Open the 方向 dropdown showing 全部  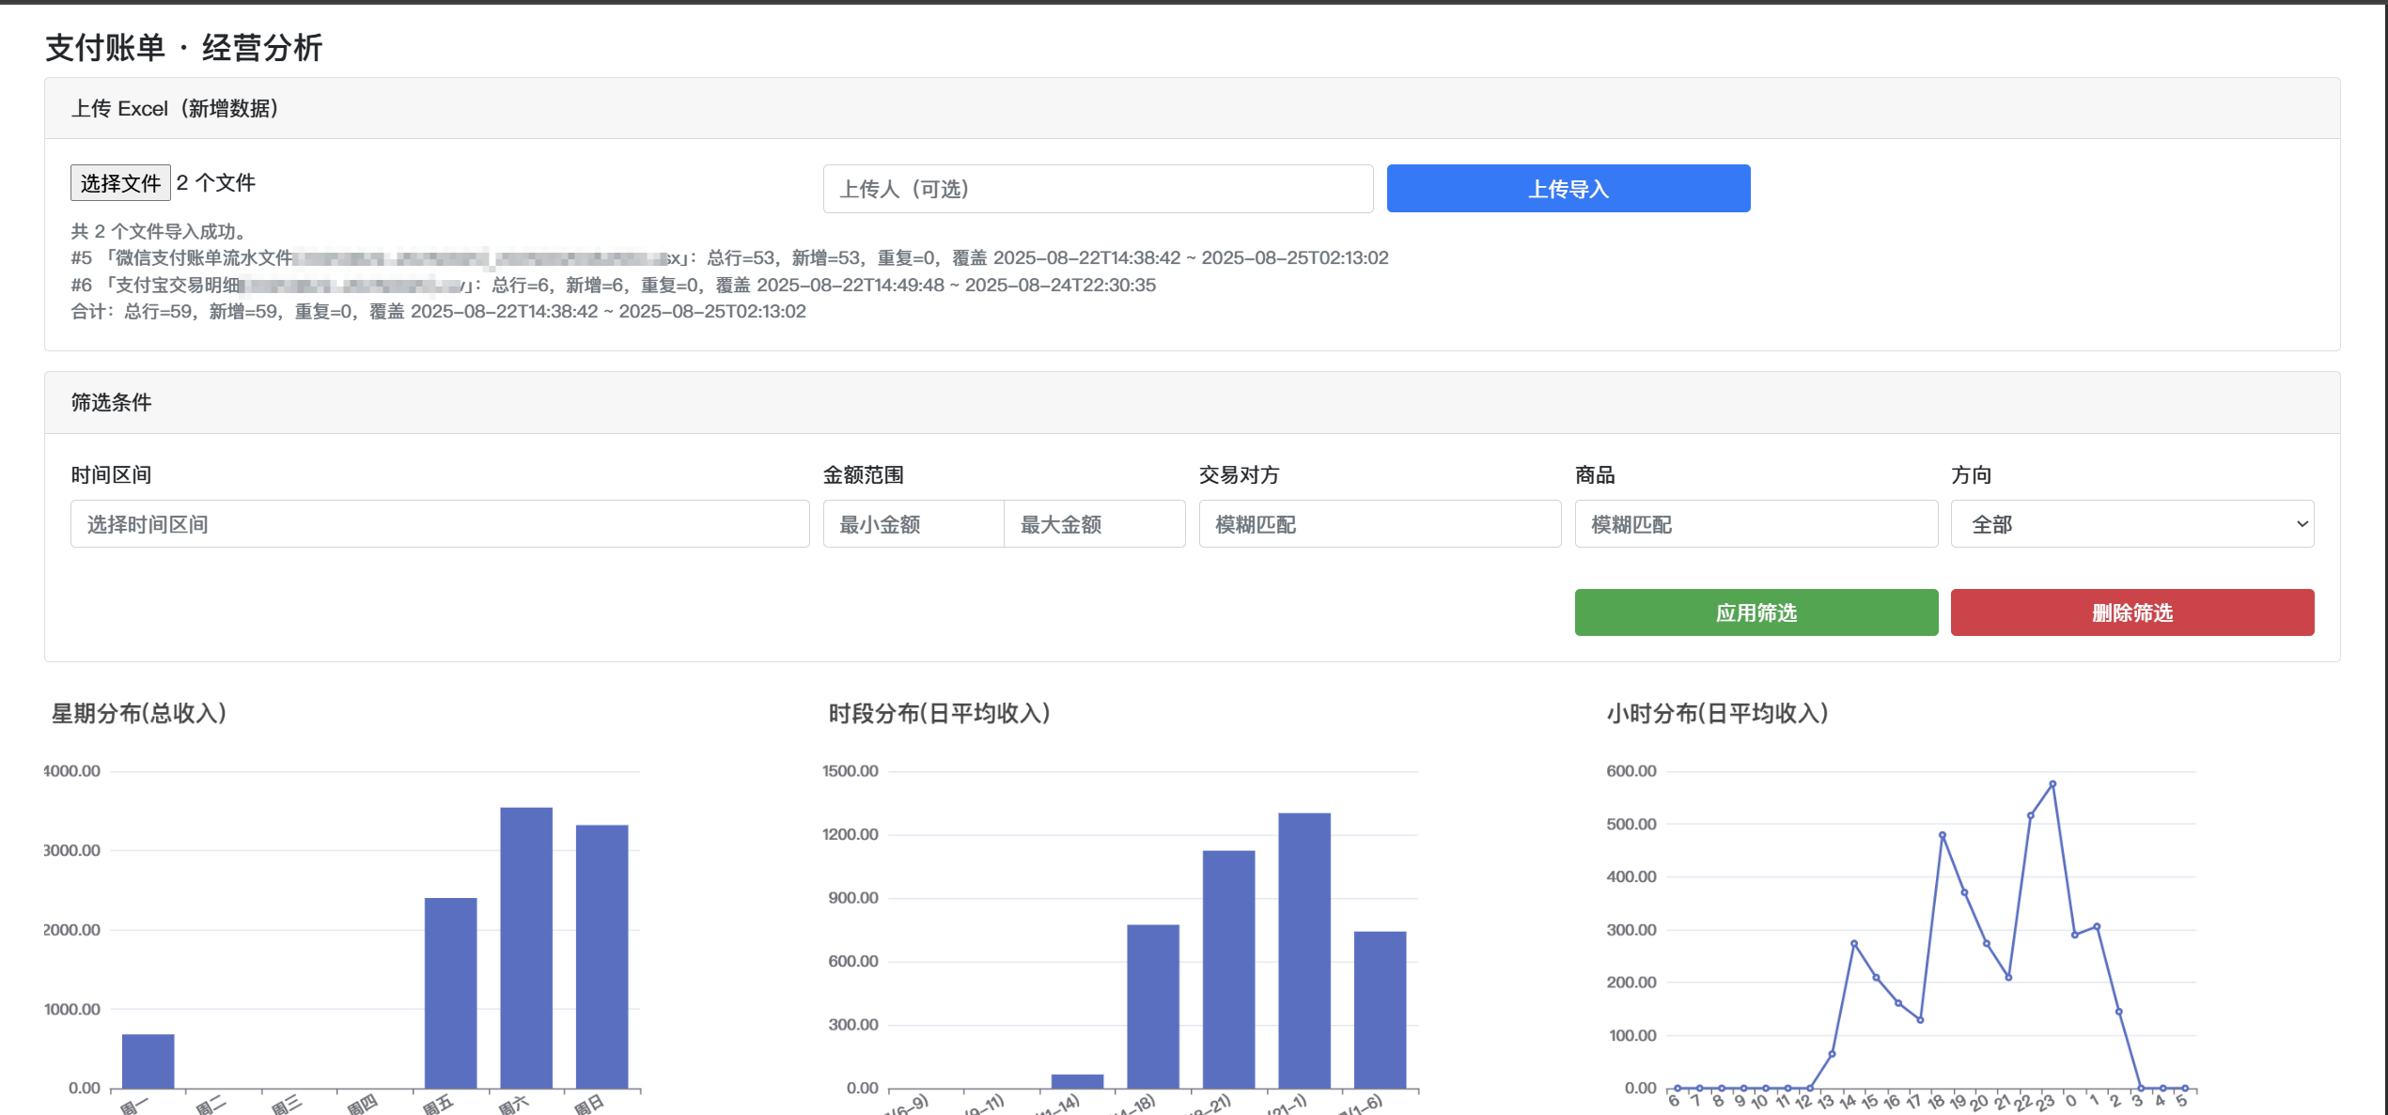click(2131, 524)
